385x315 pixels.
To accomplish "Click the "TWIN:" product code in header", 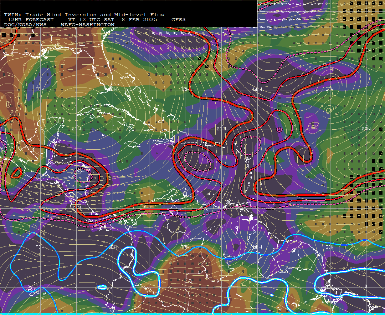I will 13,15.
